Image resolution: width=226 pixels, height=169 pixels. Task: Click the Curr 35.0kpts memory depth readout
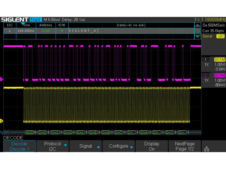tap(213, 31)
